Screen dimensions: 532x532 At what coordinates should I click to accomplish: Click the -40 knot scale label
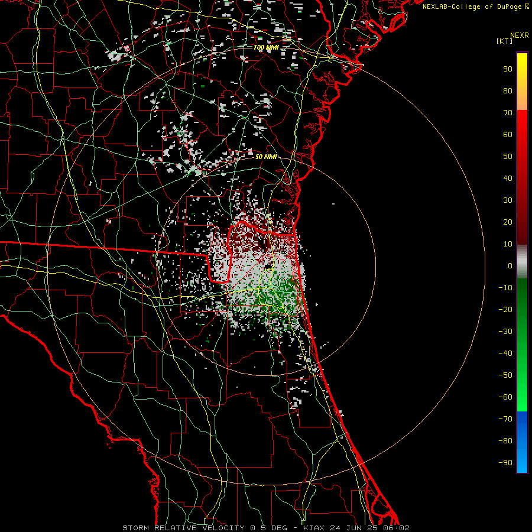[505, 353]
